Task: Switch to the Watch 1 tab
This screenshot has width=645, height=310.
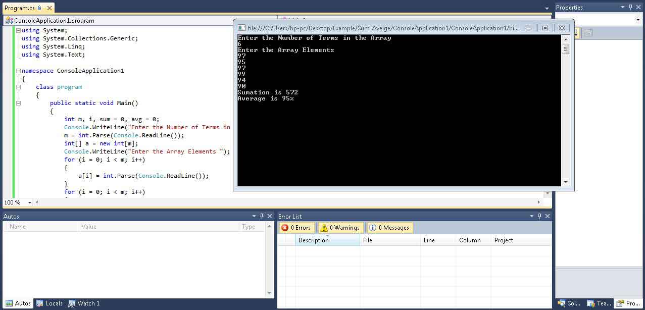Action: pyautogui.click(x=84, y=303)
